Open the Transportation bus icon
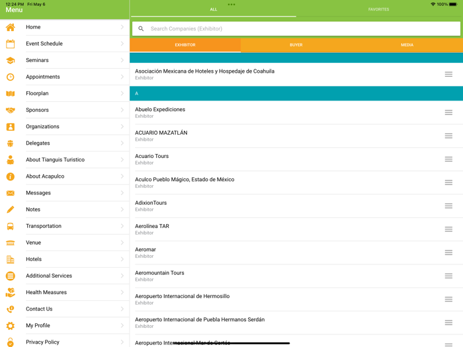 tap(11, 226)
